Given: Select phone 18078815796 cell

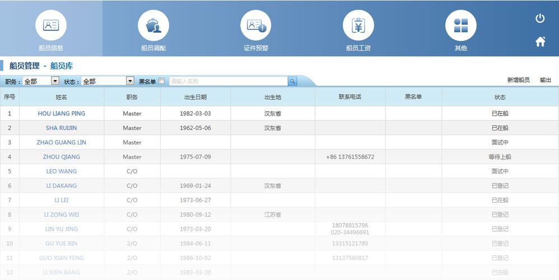Looking at the screenshot, I should (350, 229).
